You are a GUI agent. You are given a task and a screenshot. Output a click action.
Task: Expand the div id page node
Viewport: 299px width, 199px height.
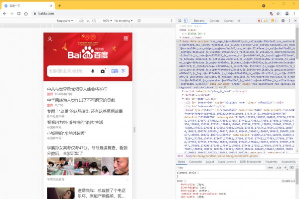[x=183, y=99]
